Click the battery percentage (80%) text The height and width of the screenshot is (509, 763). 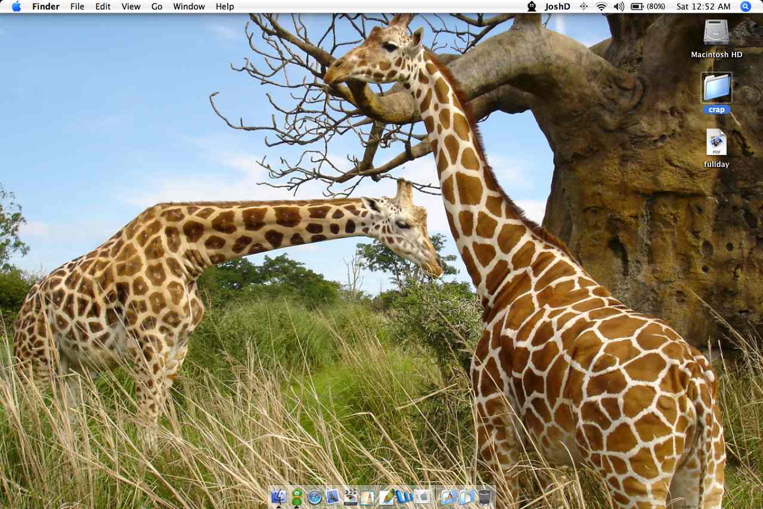(656, 7)
